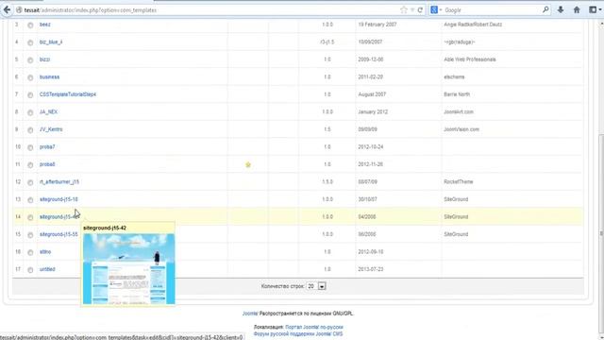Reload the page with the refresh icon
The image size is (604, 340).
point(420,10)
